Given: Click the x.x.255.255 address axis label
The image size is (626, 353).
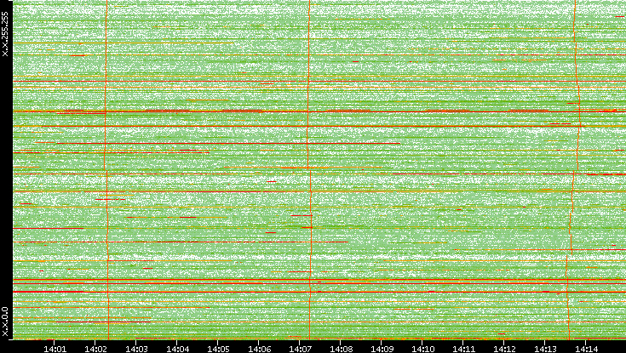Looking at the screenshot, I should pyautogui.click(x=5, y=34).
